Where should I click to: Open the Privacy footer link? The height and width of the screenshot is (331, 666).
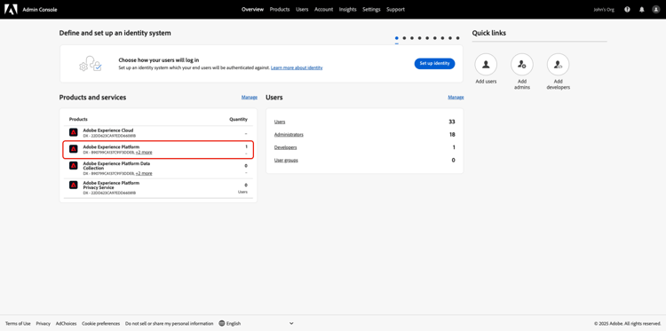pyautogui.click(x=43, y=323)
